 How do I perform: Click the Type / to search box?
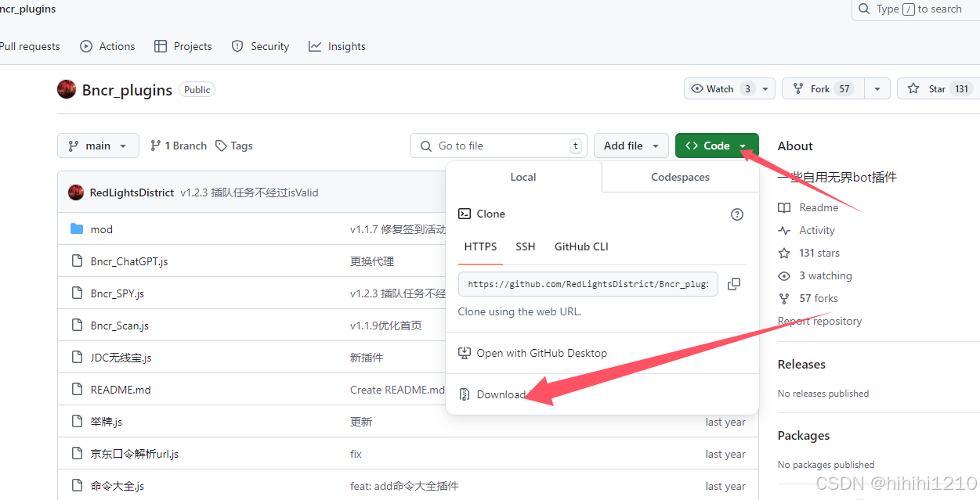click(916, 9)
